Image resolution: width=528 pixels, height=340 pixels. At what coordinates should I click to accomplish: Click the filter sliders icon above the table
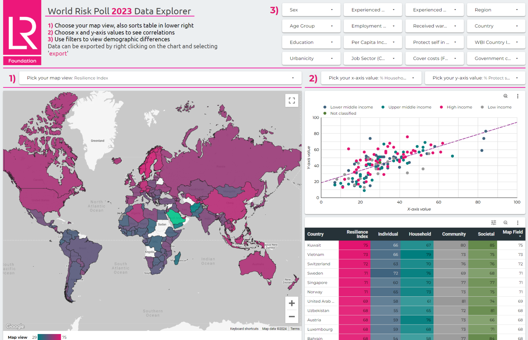click(493, 222)
